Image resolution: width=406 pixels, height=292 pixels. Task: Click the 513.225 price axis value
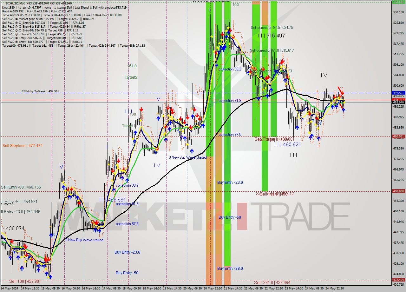pos(398,54)
